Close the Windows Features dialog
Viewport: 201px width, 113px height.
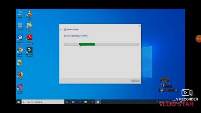(139, 26)
